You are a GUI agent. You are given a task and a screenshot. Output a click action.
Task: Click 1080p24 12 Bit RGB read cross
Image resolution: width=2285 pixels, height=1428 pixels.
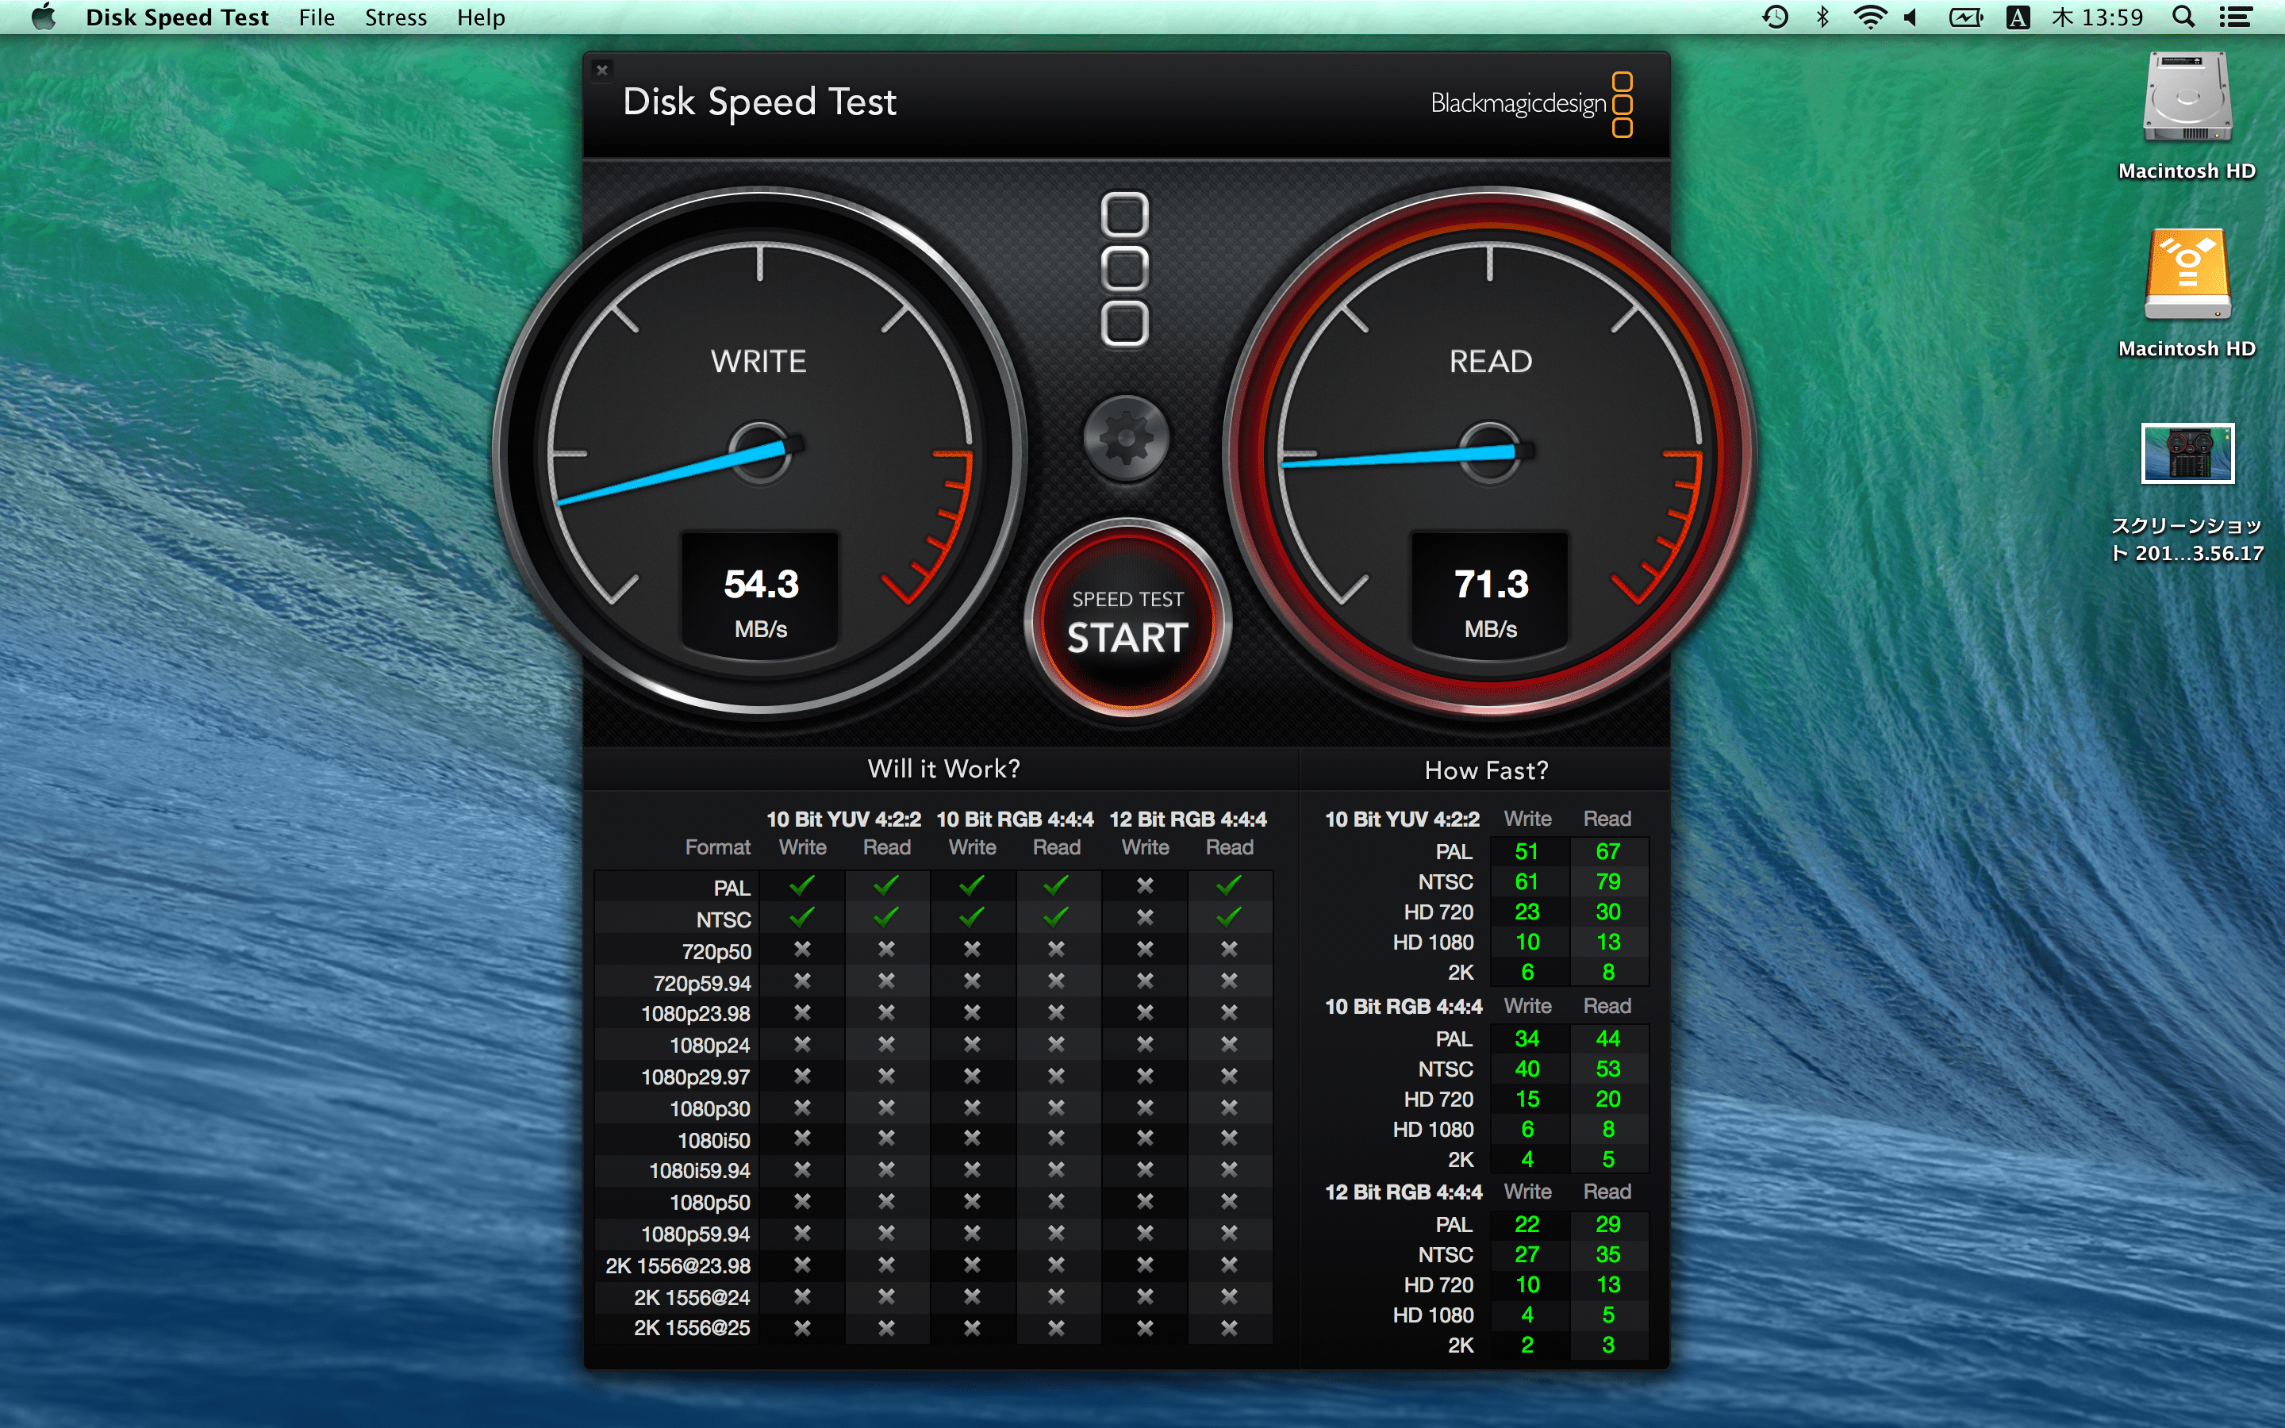click(1228, 1043)
